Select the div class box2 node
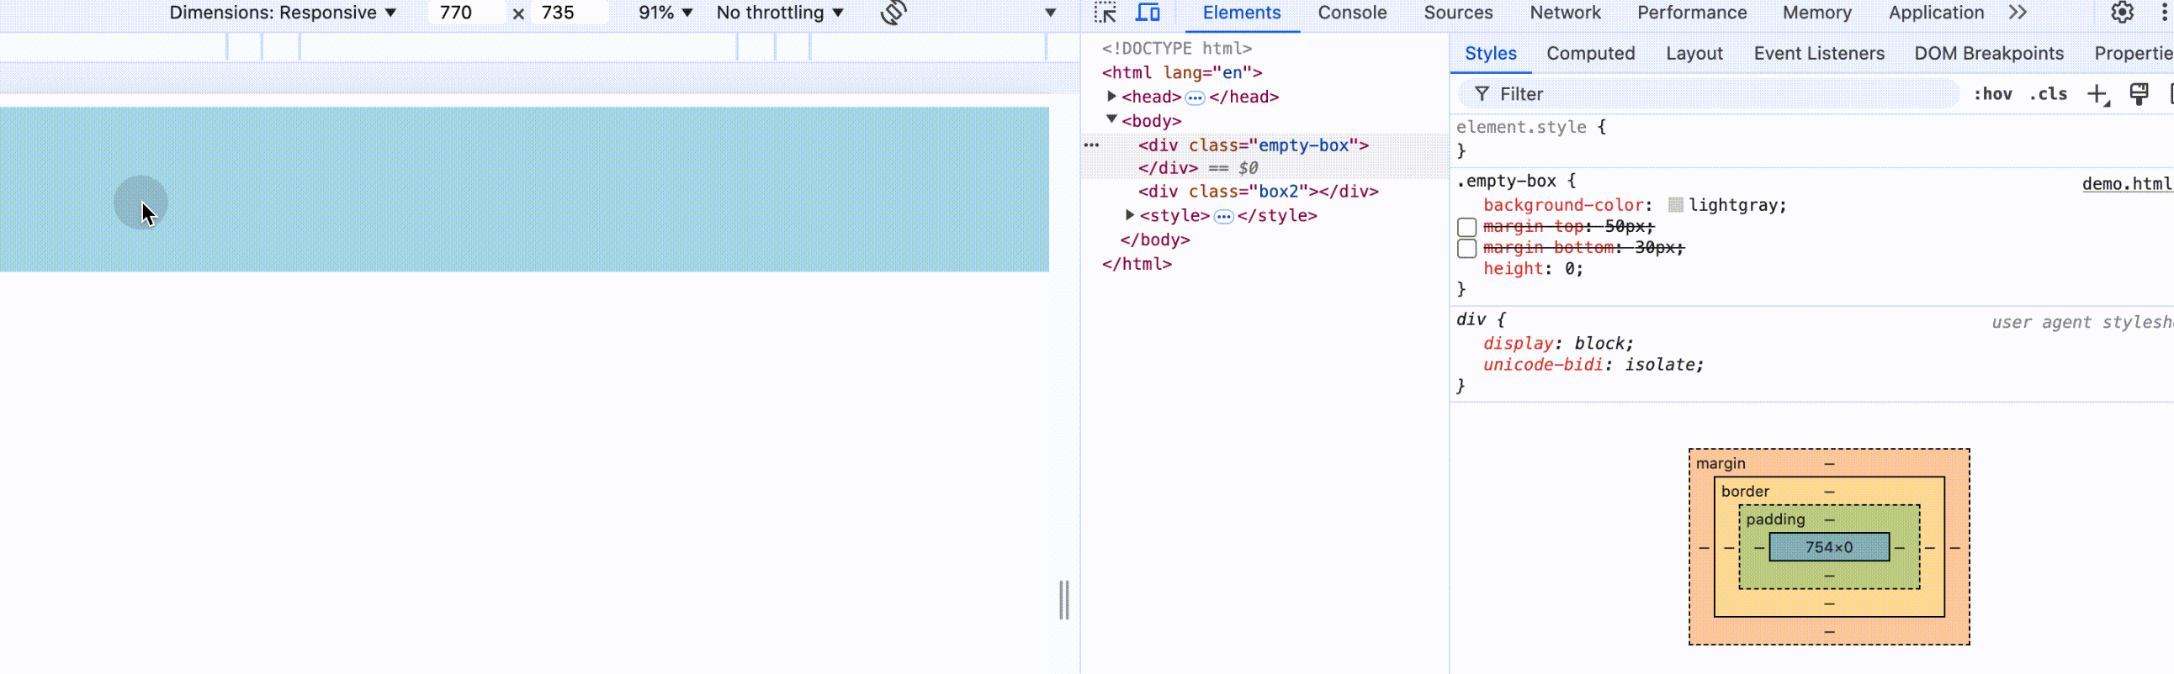The width and height of the screenshot is (2174, 674). pyautogui.click(x=1258, y=192)
